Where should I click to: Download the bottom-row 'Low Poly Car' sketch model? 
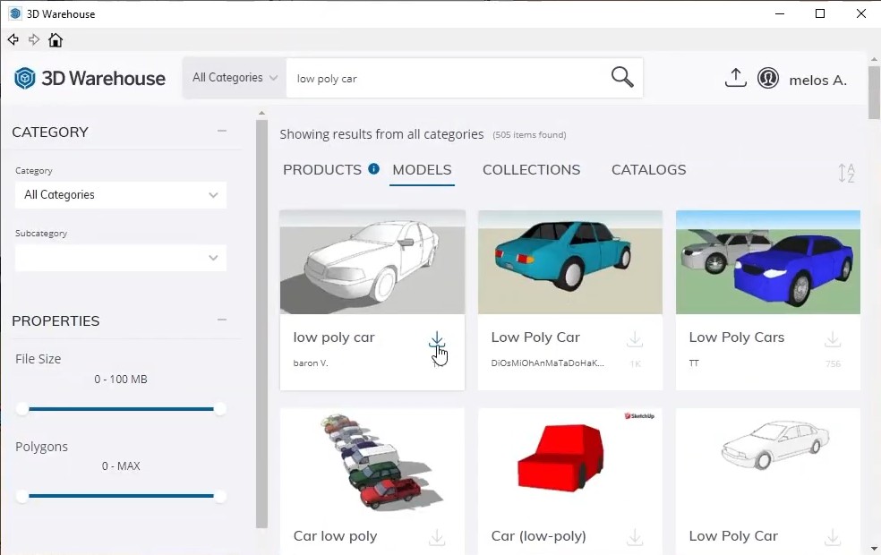[833, 537]
